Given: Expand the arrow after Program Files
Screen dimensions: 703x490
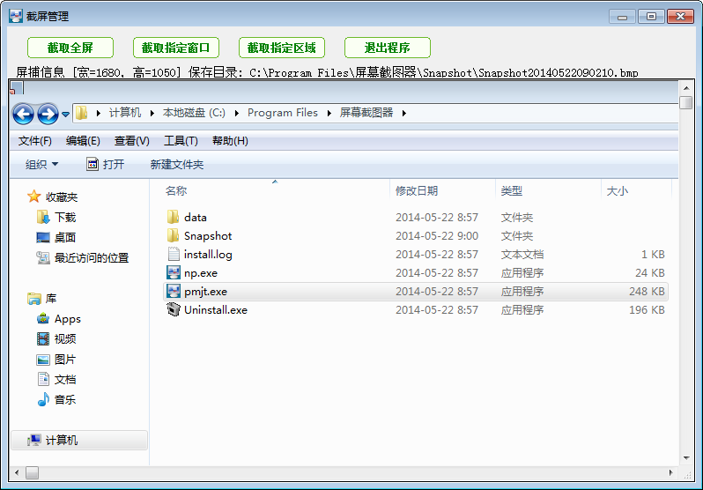Looking at the screenshot, I should click(x=329, y=113).
